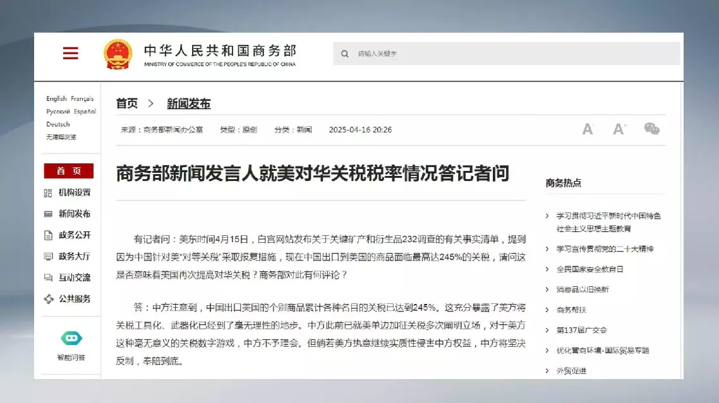The height and width of the screenshot is (403, 719).
Task: Click the breadcrumb chevron separator
Action: pos(151,103)
